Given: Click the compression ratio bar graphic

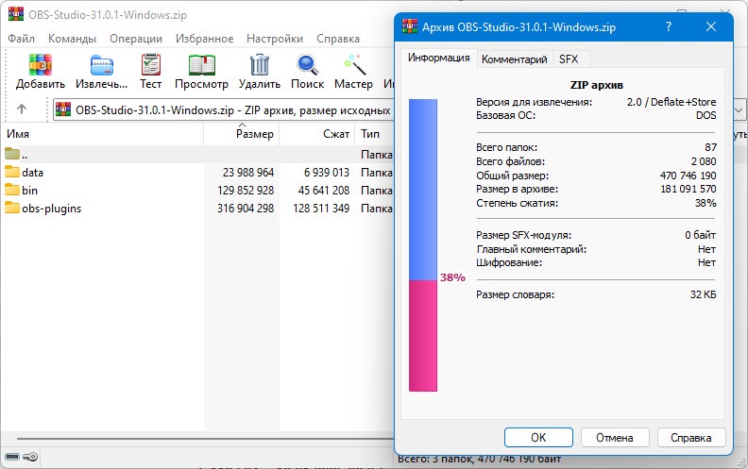Looking at the screenshot, I should click(423, 245).
